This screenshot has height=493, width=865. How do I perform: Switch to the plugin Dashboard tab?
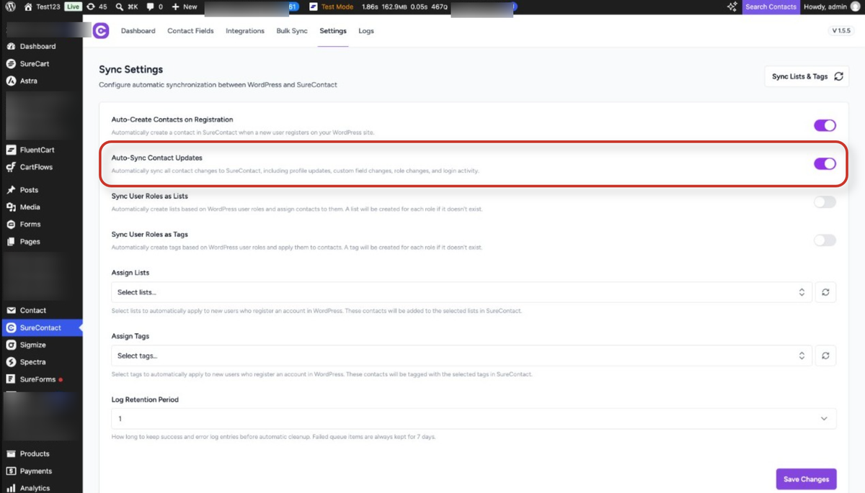[138, 31]
